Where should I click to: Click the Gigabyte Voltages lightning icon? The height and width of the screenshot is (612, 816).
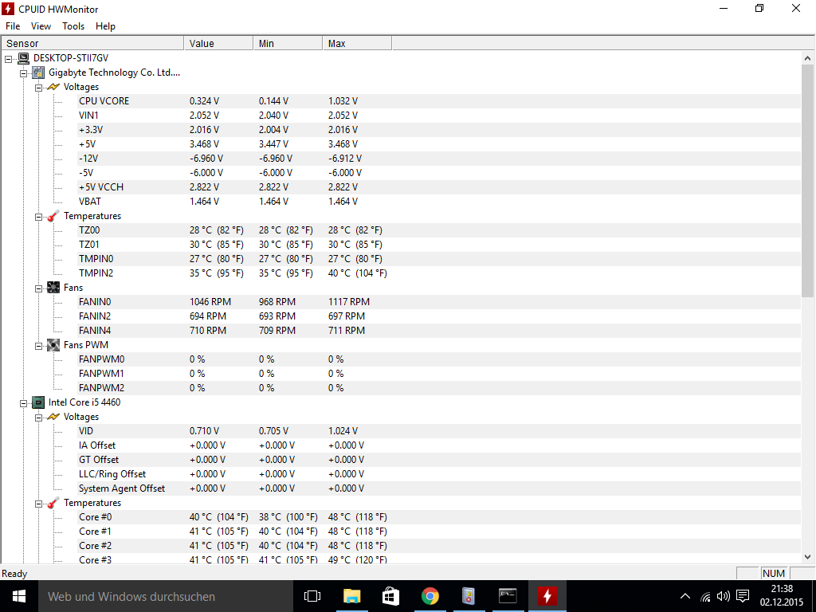pyautogui.click(x=53, y=87)
